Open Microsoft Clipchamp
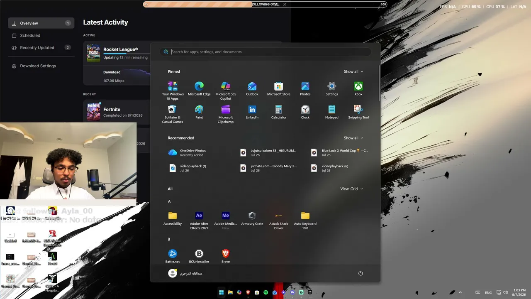Image resolution: width=531 pixels, height=299 pixels. pyautogui.click(x=226, y=114)
